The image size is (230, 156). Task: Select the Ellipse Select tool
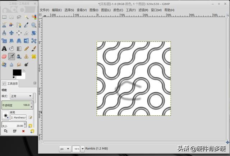click(x=11, y=17)
